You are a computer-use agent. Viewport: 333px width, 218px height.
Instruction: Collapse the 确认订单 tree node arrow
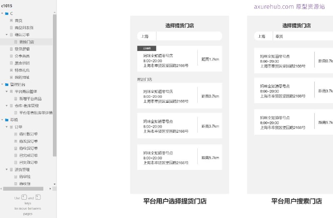6,35
